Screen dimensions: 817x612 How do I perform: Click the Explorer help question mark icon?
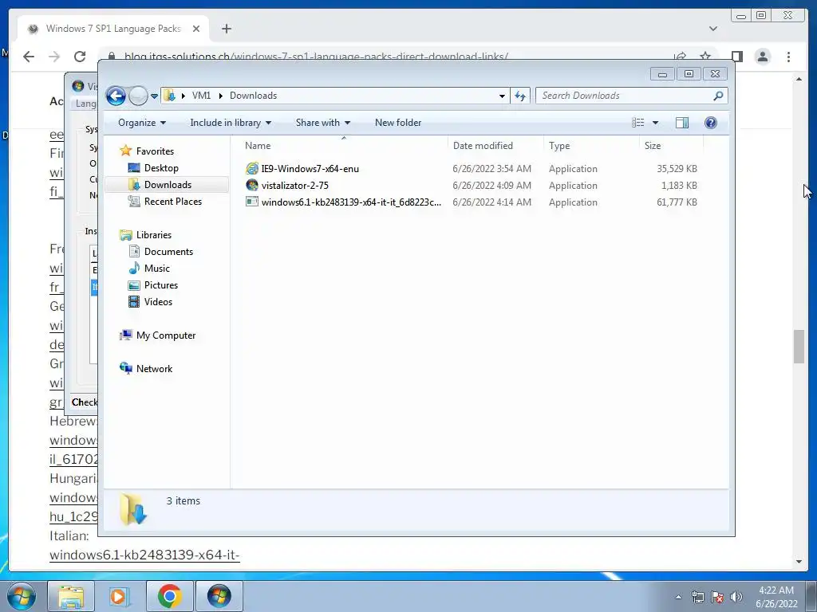tap(710, 123)
